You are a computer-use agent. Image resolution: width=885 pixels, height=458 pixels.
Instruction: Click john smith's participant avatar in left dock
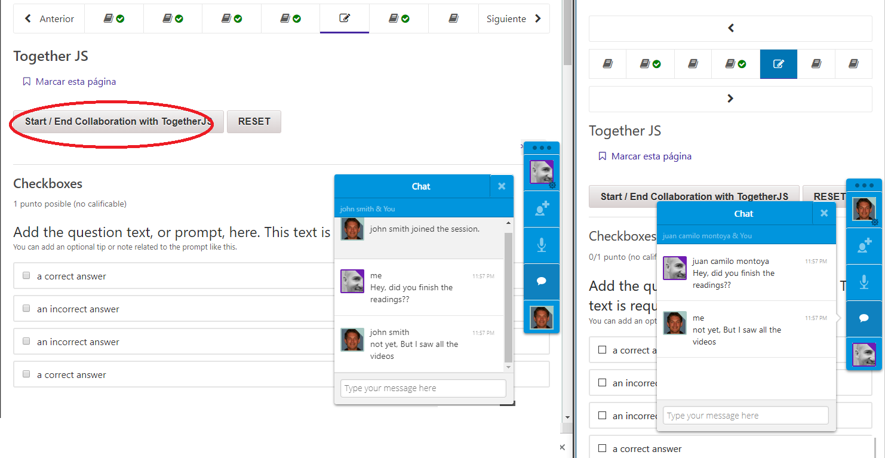point(542,317)
